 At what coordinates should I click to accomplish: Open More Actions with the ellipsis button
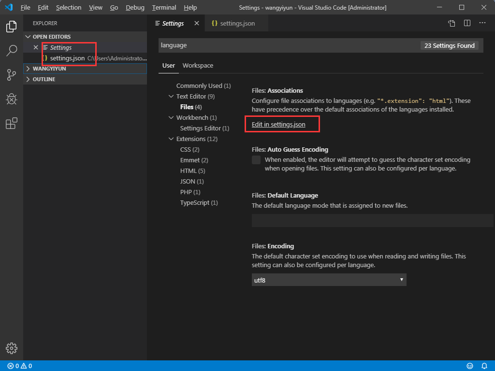pyautogui.click(x=481, y=23)
